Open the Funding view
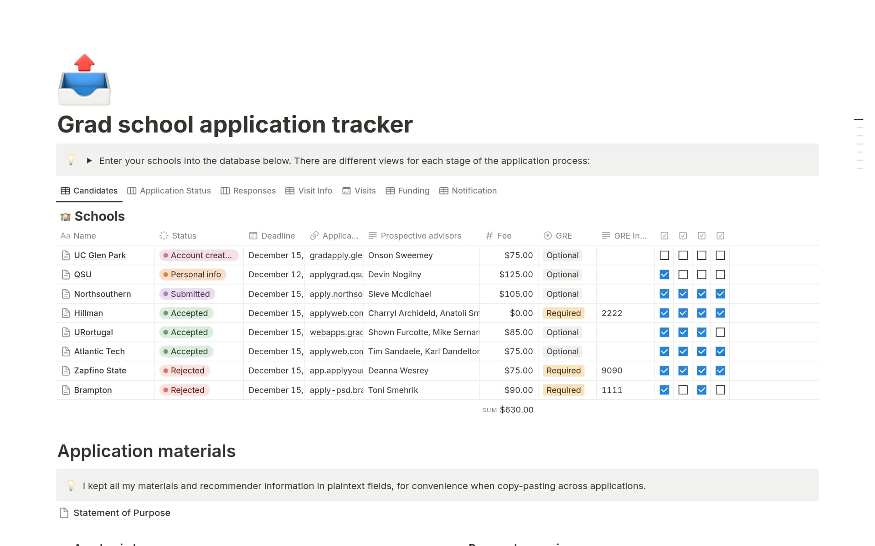This screenshot has width=875, height=546. (x=412, y=190)
